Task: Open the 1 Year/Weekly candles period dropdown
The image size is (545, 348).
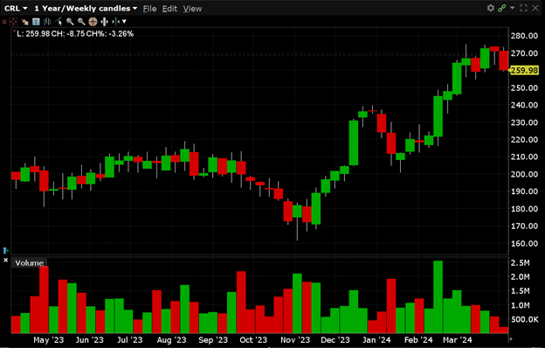Action: point(86,9)
